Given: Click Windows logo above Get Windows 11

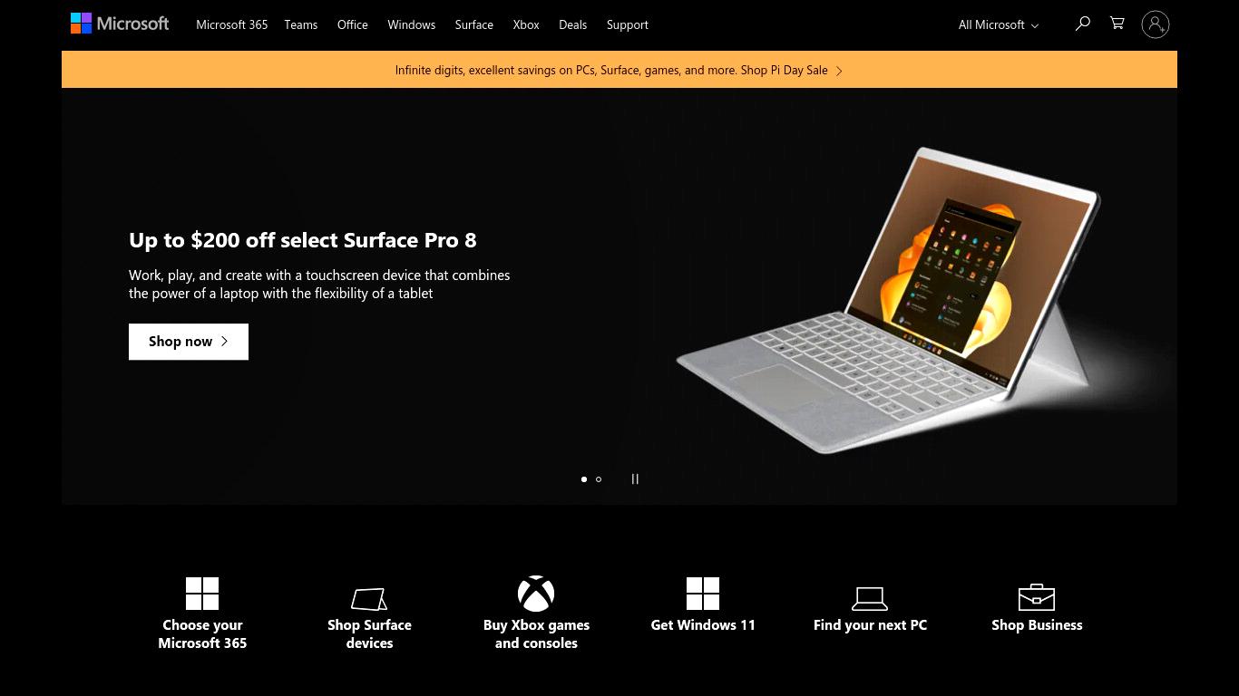Looking at the screenshot, I should pyautogui.click(x=703, y=594).
